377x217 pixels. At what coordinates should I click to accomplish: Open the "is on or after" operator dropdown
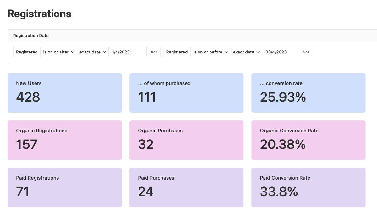59,52
